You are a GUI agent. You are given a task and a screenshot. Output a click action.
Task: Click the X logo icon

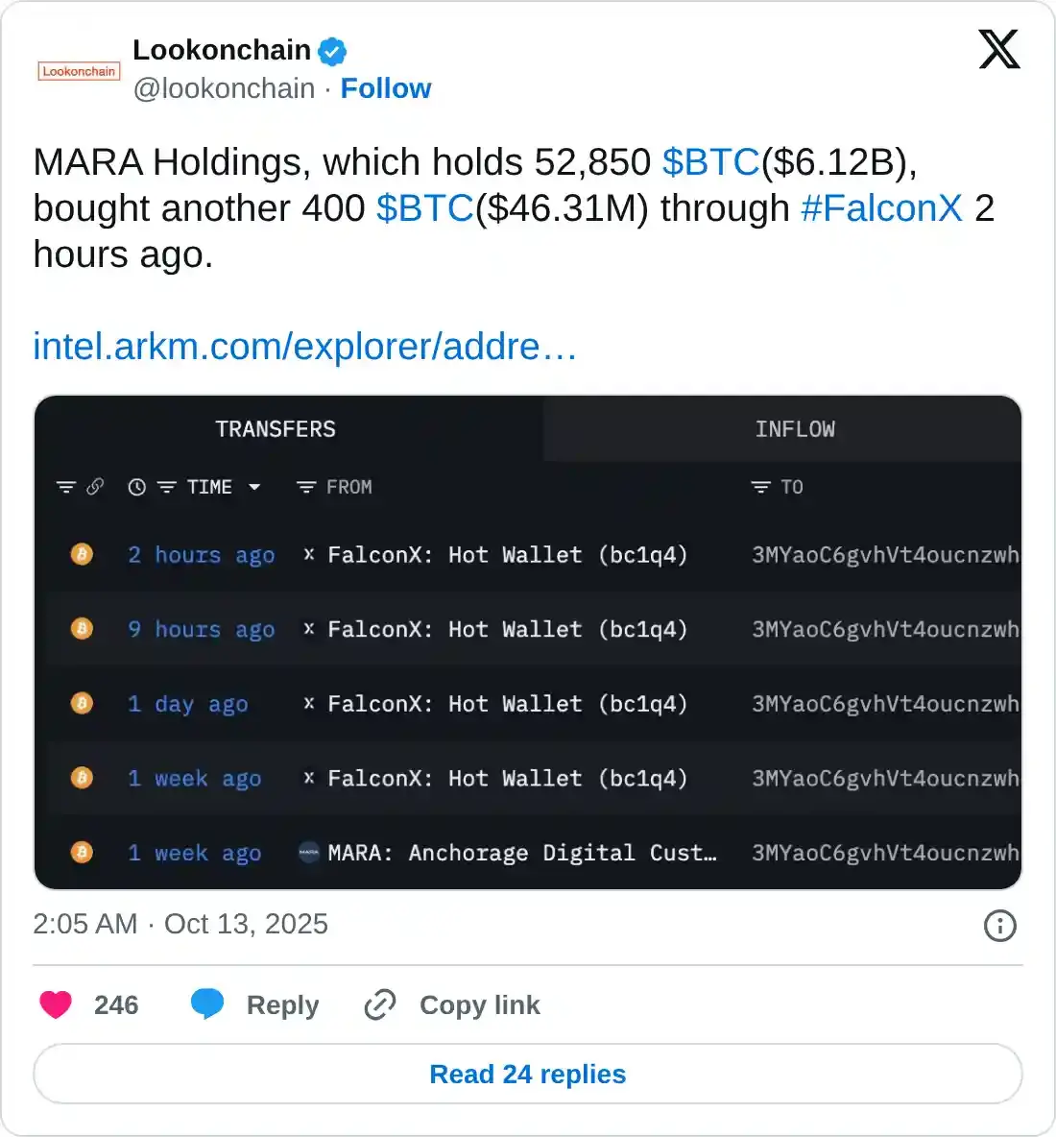tap(998, 50)
